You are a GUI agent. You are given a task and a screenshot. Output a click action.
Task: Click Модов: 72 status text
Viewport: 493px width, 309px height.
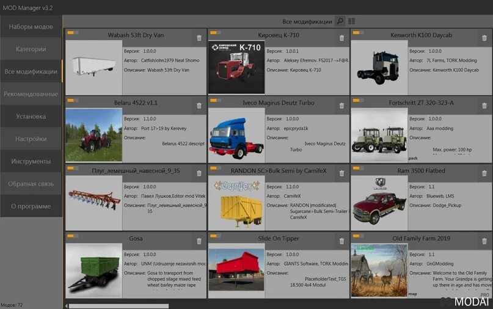pos(12,305)
